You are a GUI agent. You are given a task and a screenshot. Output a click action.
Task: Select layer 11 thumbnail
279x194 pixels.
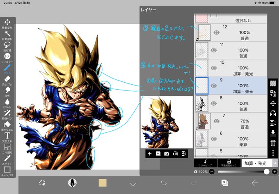[x=201, y=50]
